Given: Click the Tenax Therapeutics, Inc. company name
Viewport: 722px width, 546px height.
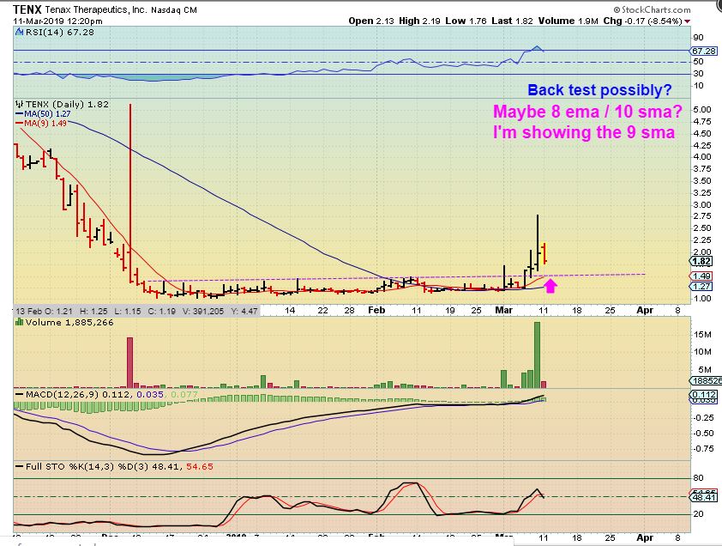Looking at the screenshot, I should click(x=96, y=9).
